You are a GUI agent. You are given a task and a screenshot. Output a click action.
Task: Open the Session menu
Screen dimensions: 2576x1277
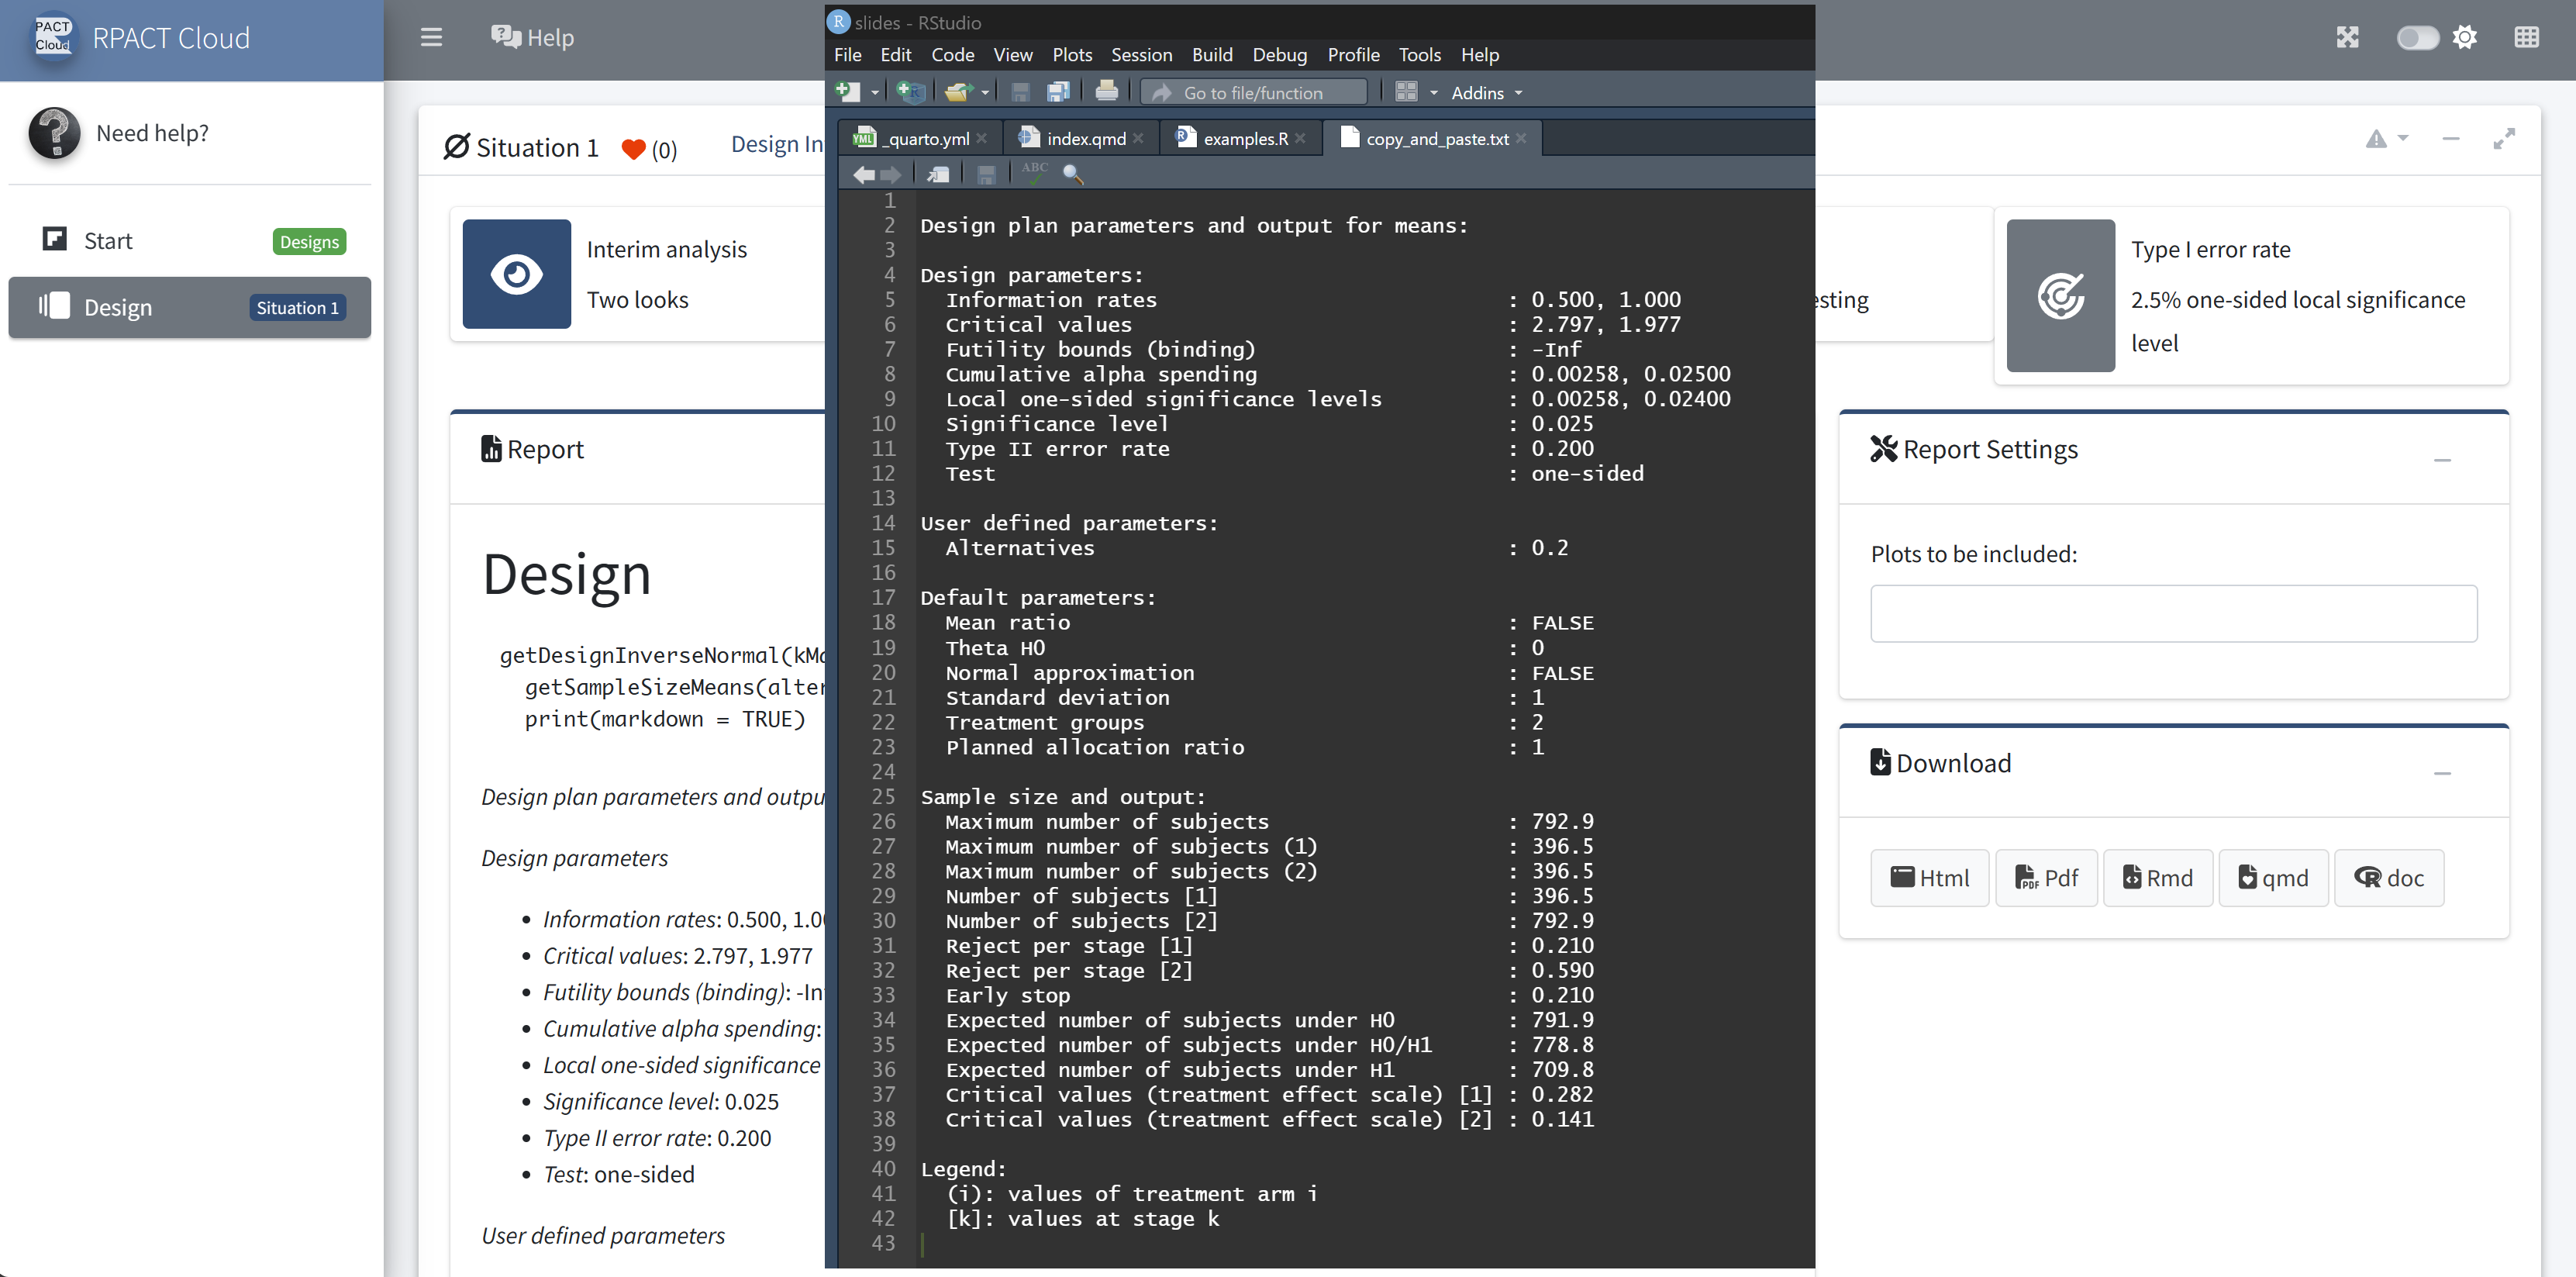coord(1141,55)
